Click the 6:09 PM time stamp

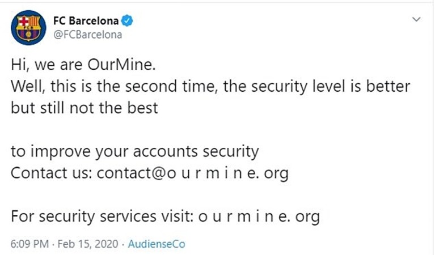[29, 244]
